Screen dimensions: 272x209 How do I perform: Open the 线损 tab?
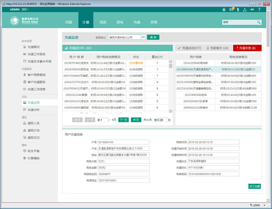[x=103, y=22]
